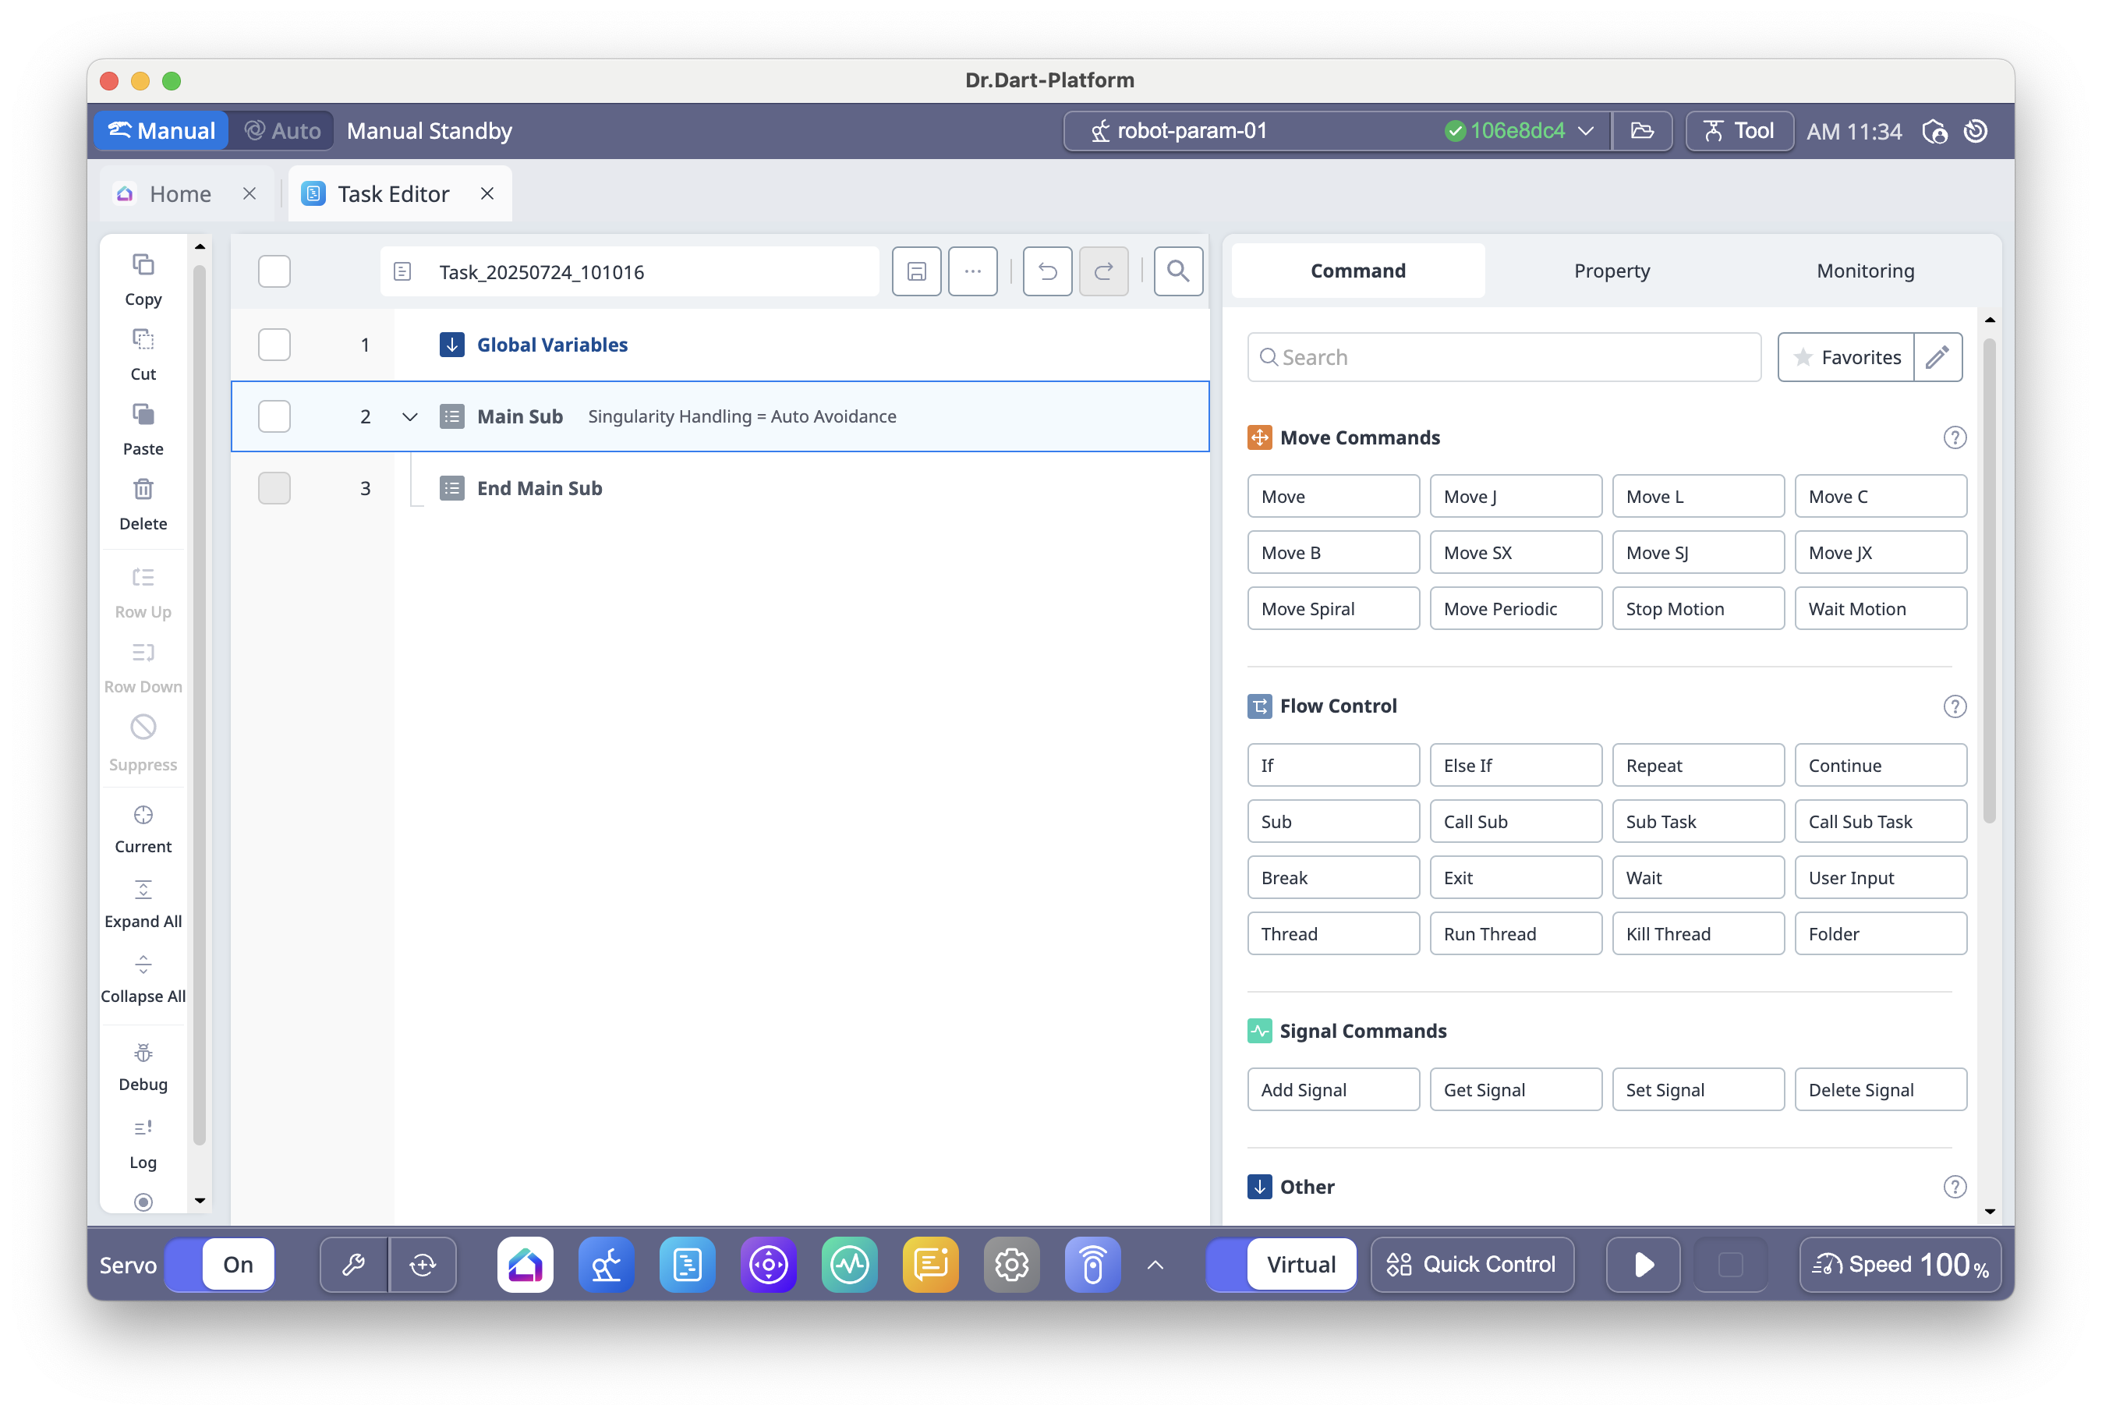Click the Move Commands help icon
The height and width of the screenshot is (1416, 2102).
click(1954, 438)
